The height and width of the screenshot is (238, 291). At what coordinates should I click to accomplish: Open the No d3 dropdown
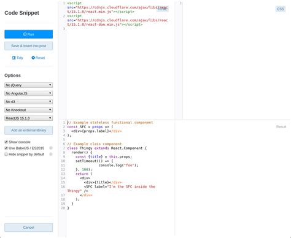28,102
